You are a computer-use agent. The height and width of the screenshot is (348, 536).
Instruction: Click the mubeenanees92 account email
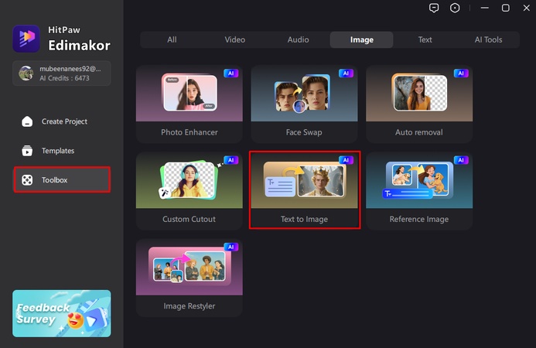pyautogui.click(x=70, y=69)
